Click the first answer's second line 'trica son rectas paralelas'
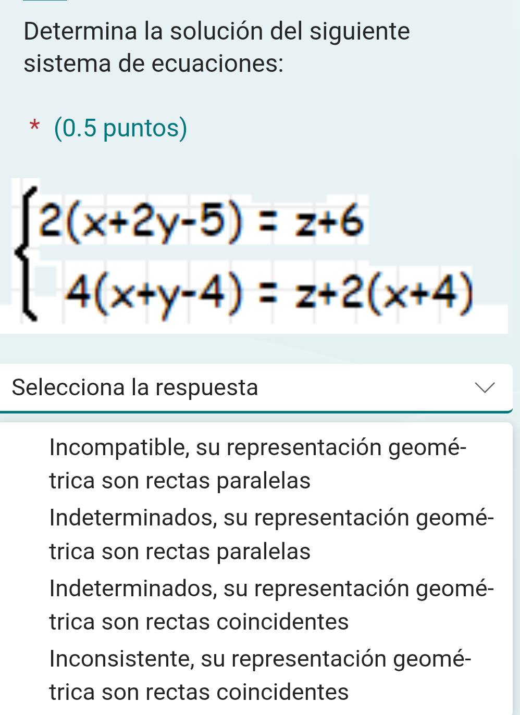 click(180, 480)
